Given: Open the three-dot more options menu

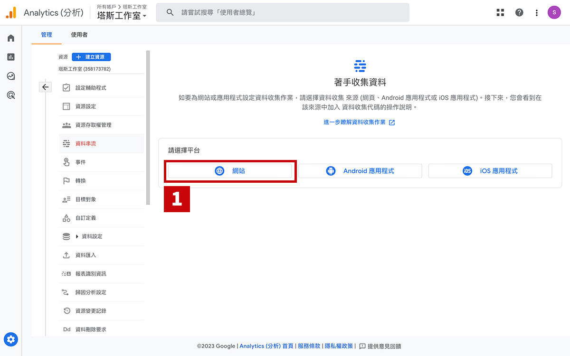Looking at the screenshot, I should (537, 13).
